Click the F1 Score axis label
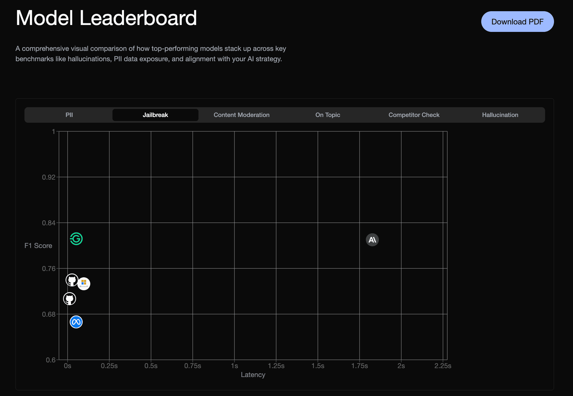573x396 pixels. [38, 245]
